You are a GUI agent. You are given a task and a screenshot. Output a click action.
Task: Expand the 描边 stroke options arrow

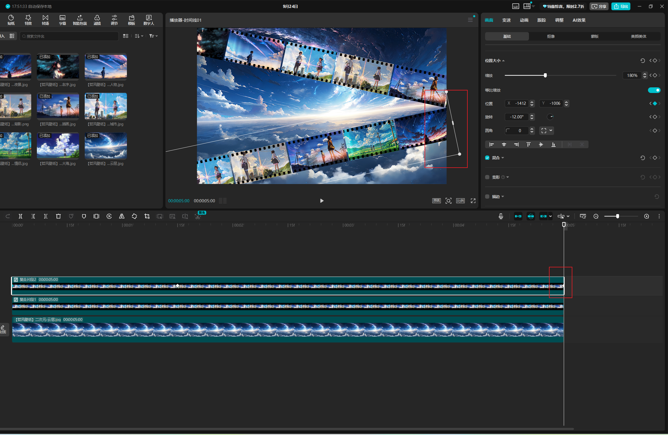click(503, 197)
